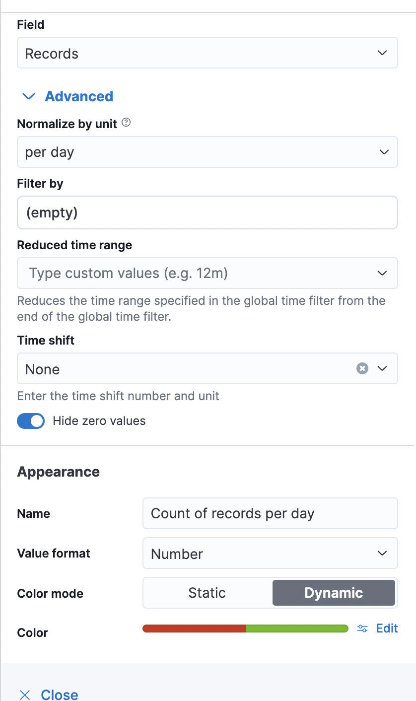Click the Name field showing Count of records per day
The height and width of the screenshot is (701, 416).
coord(270,513)
